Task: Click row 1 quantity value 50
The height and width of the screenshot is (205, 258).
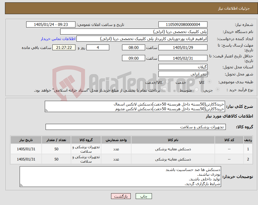Action: [x=56, y=149]
